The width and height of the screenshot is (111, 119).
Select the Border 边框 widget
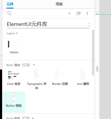tap(60, 77)
